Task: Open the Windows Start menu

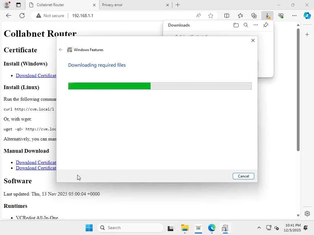Action: coord(89,228)
